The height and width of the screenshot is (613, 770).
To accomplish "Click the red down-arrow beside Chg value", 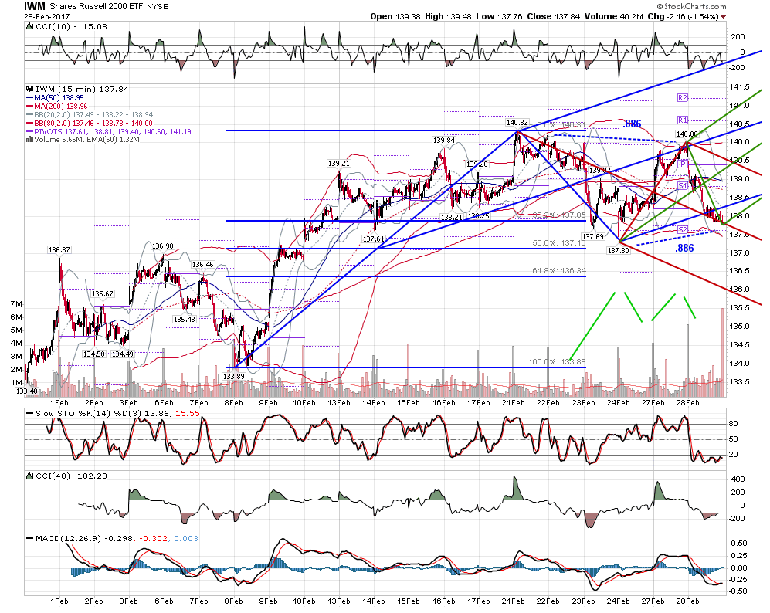I will pos(724,17).
